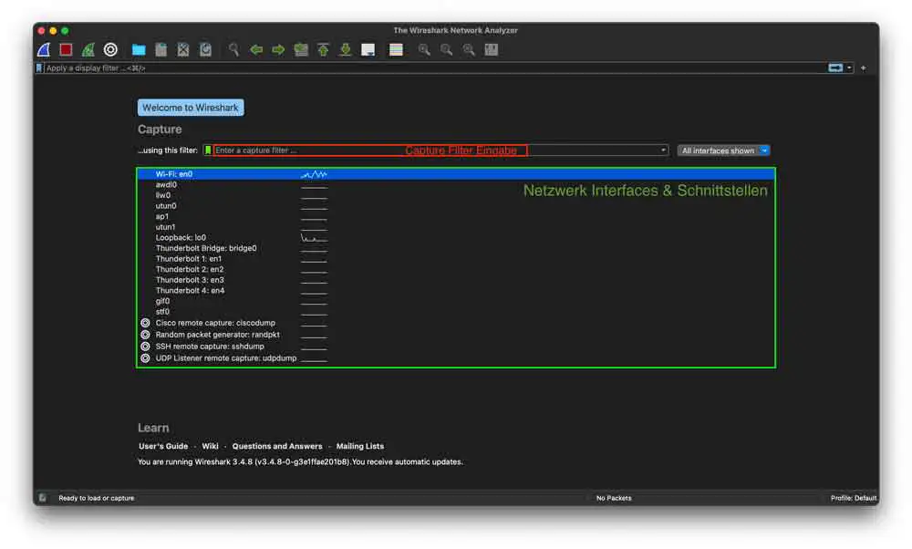The image size is (912, 549).
Task: Jump to the first packet with the up arrow
Action: pyautogui.click(x=324, y=50)
